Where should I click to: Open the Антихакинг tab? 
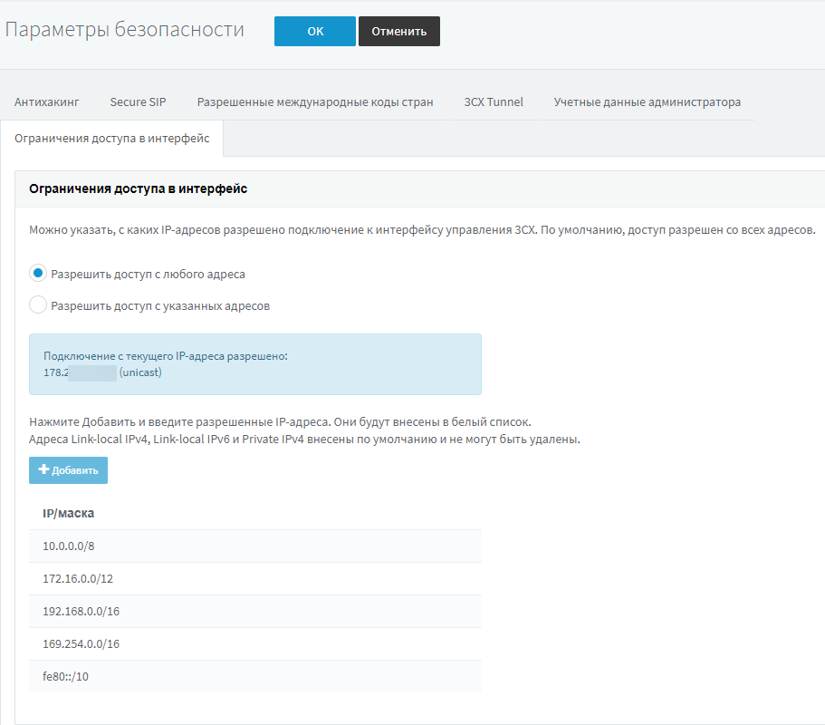(x=47, y=102)
